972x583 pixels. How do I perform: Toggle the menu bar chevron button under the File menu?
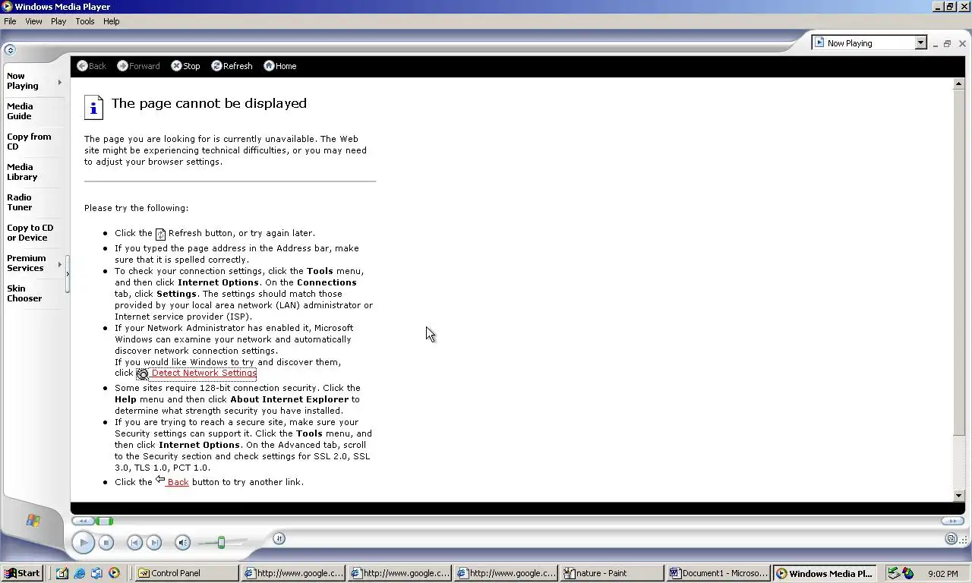click(10, 50)
